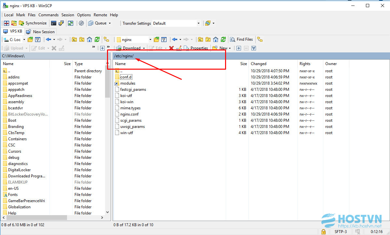Image resolution: width=390 pixels, height=235 pixels.
Task: Refresh the remote panel
Action: [223, 39]
